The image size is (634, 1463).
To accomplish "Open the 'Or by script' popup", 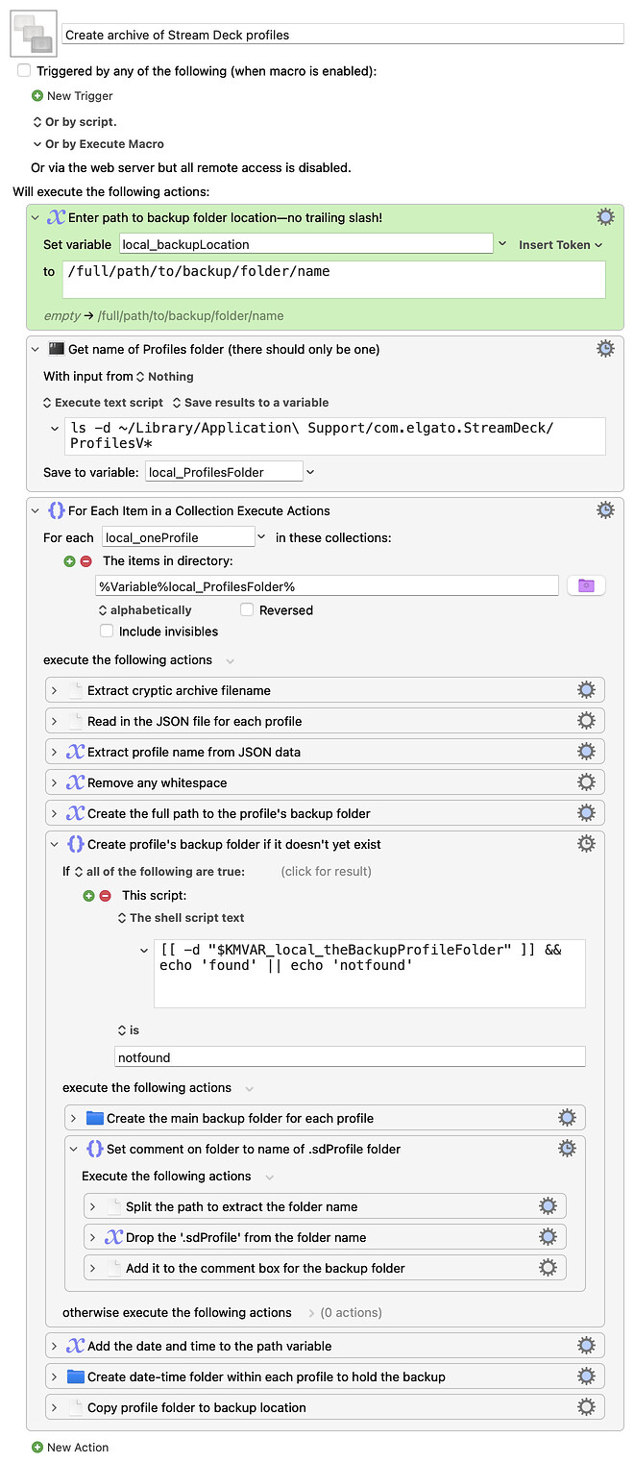I will point(75,122).
